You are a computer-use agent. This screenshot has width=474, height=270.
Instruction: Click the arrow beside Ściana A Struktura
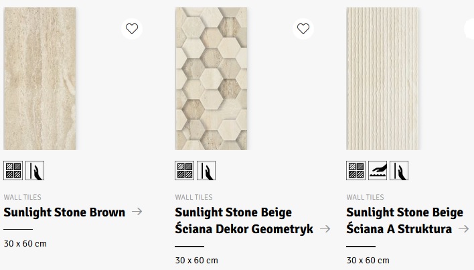click(x=463, y=228)
